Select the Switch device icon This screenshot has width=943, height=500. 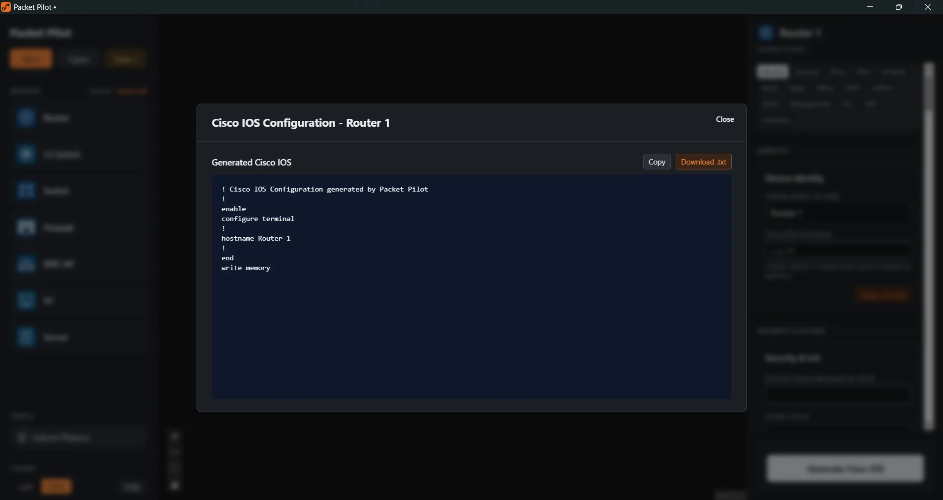26,191
